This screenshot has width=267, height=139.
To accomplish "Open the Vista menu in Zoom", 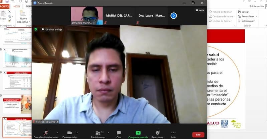I will pos(200,10).
